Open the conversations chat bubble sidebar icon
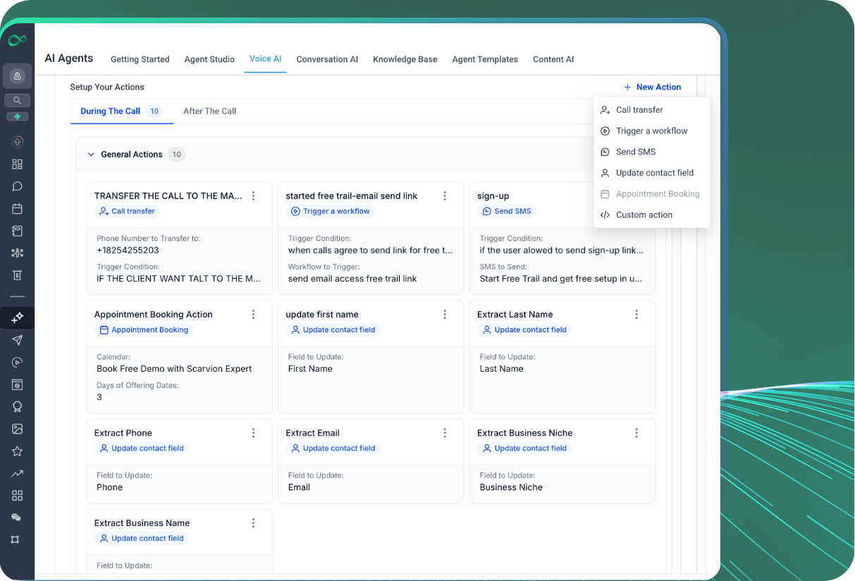 (17, 187)
